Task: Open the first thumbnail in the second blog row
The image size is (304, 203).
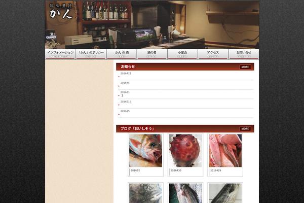Action: coord(145,193)
